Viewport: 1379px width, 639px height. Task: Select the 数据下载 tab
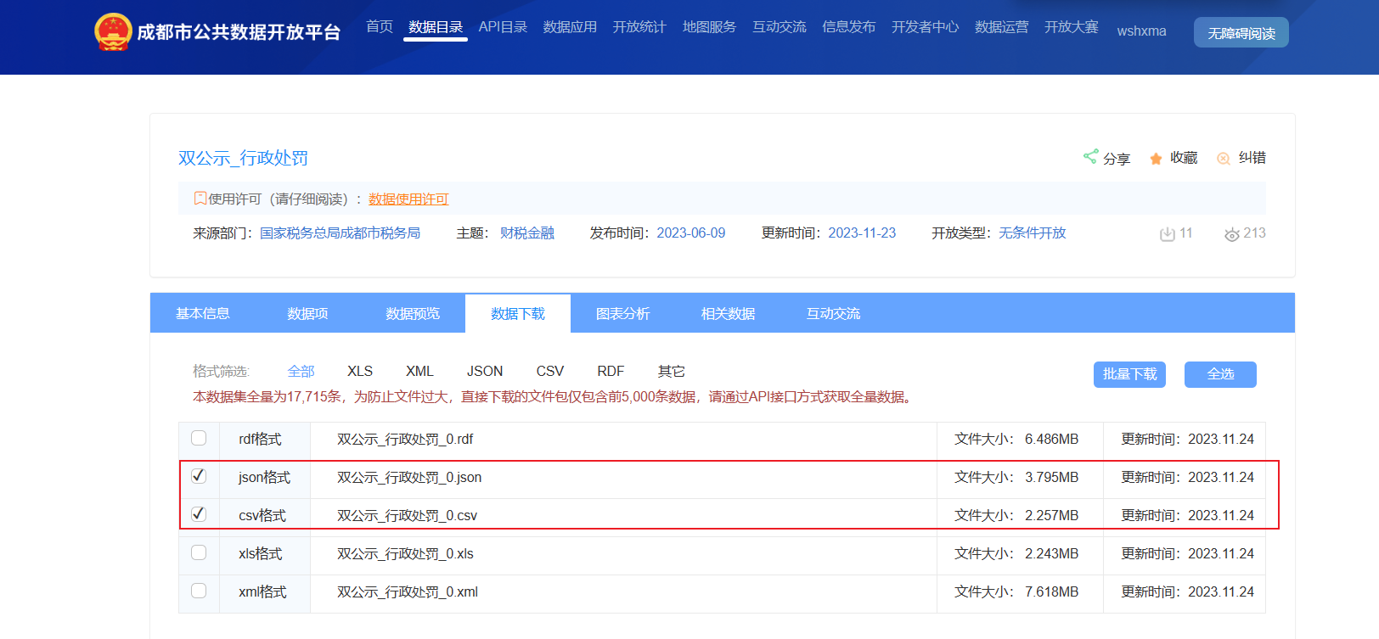[x=518, y=314]
